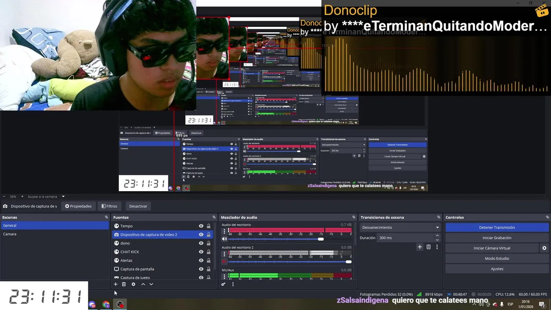Open transition properties three-dot menu
This screenshot has width=551, height=310.
point(437,247)
